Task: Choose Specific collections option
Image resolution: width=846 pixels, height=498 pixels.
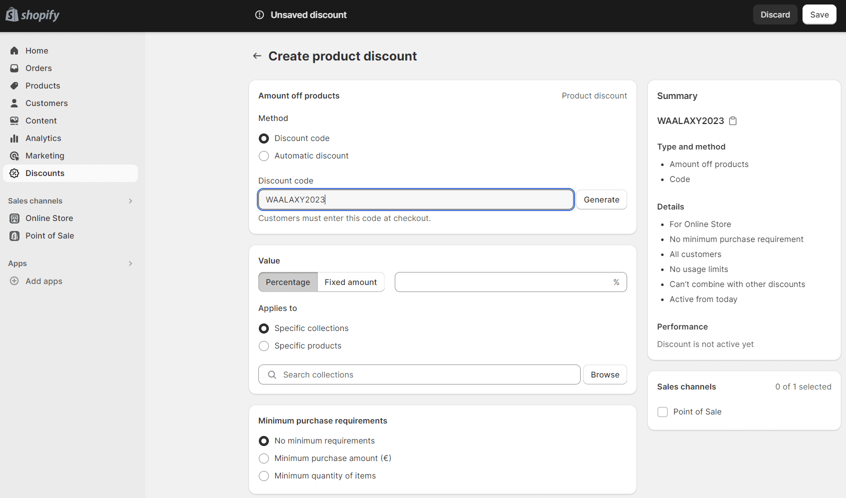Action: click(x=264, y=328)
